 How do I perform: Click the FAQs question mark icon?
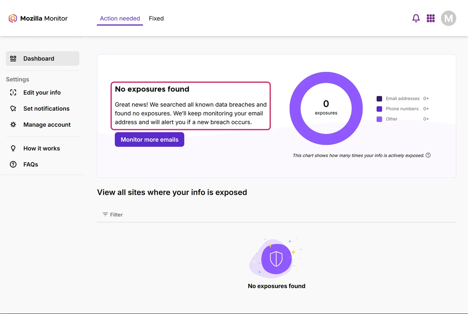pos(13,164)
